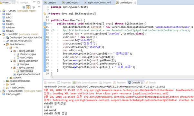Open the Search view tab

pos(150,82)
